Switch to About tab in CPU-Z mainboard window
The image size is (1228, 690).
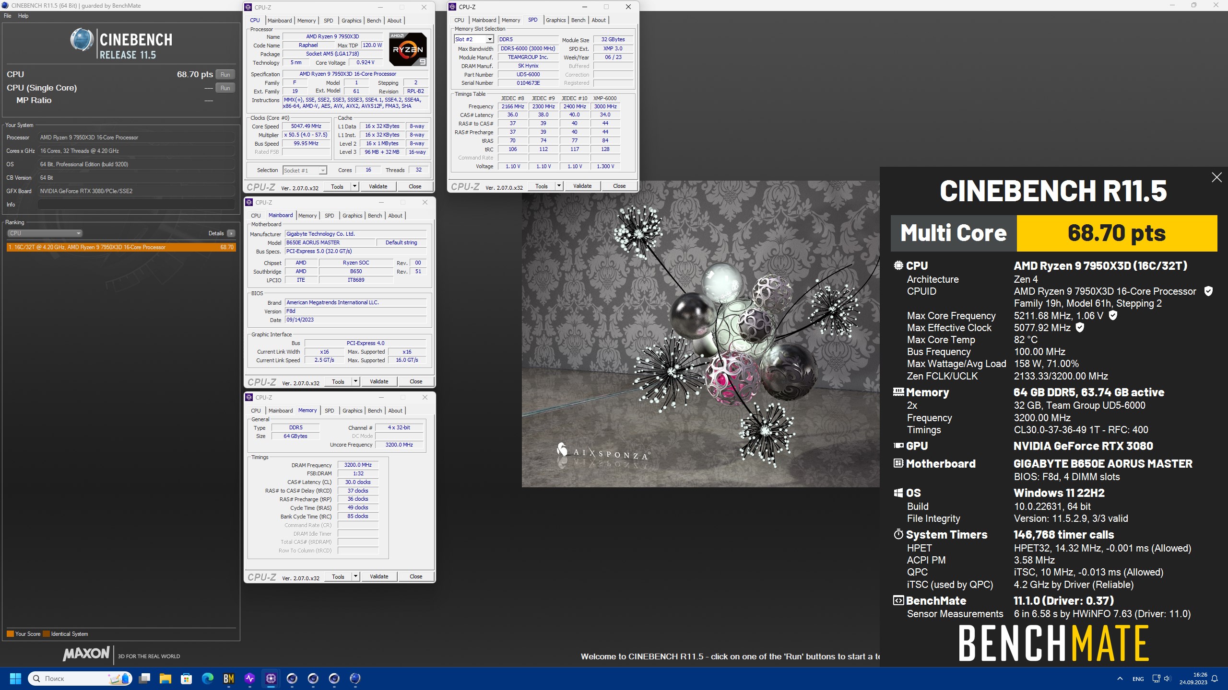point(395,216)
